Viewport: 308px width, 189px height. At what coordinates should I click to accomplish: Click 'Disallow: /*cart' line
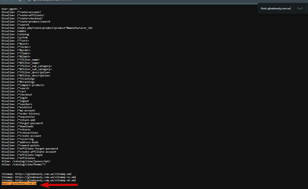click(14, 91)
